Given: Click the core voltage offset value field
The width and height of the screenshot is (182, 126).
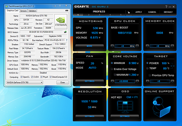Looking at the screenshot, I should click(x=125, y=81).
